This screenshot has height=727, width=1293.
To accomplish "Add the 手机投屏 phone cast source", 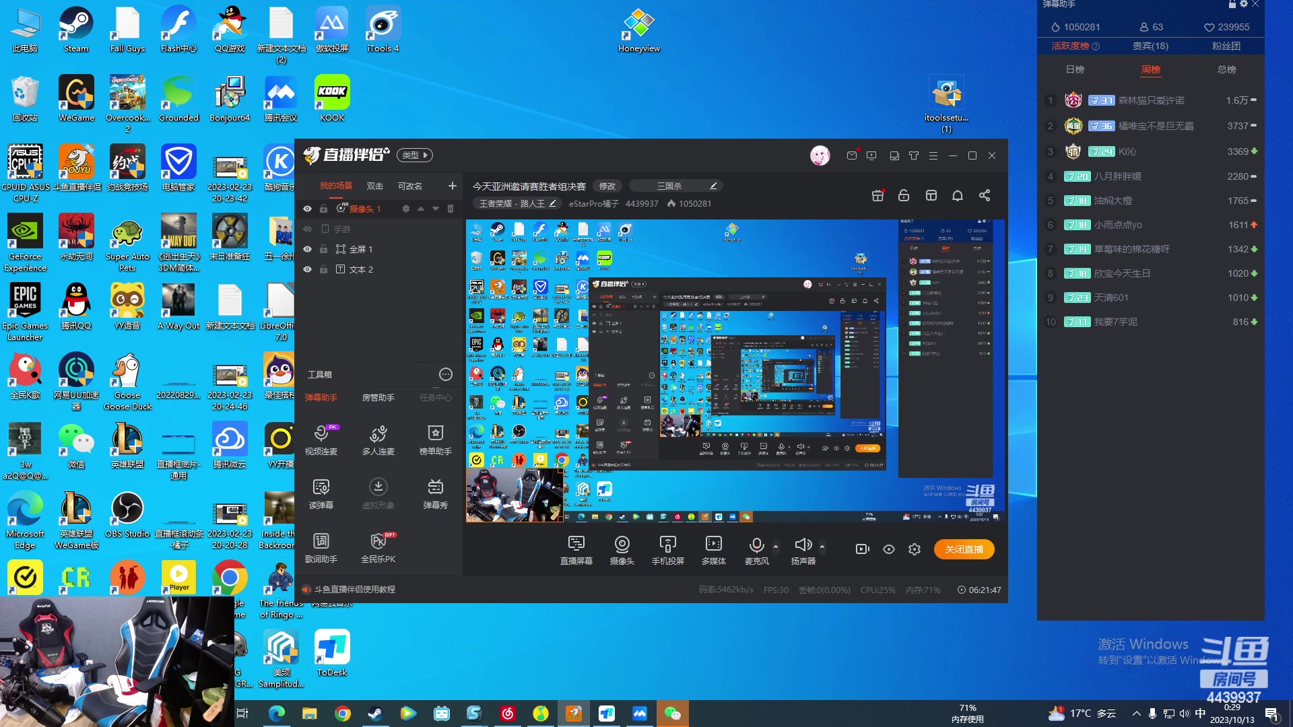I will pos(668,549).
